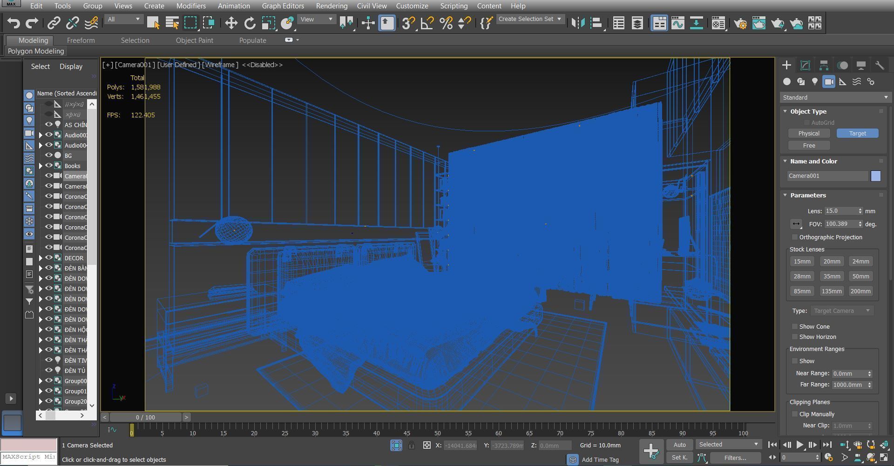This screenshot has height=466, width=894.
Task: Toggle the selection lock icon
Action: (x=412, y=446)
